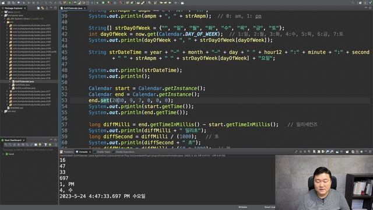Maximize the Console view
Screen dimensions: 373x210
(x=370, y=152)
